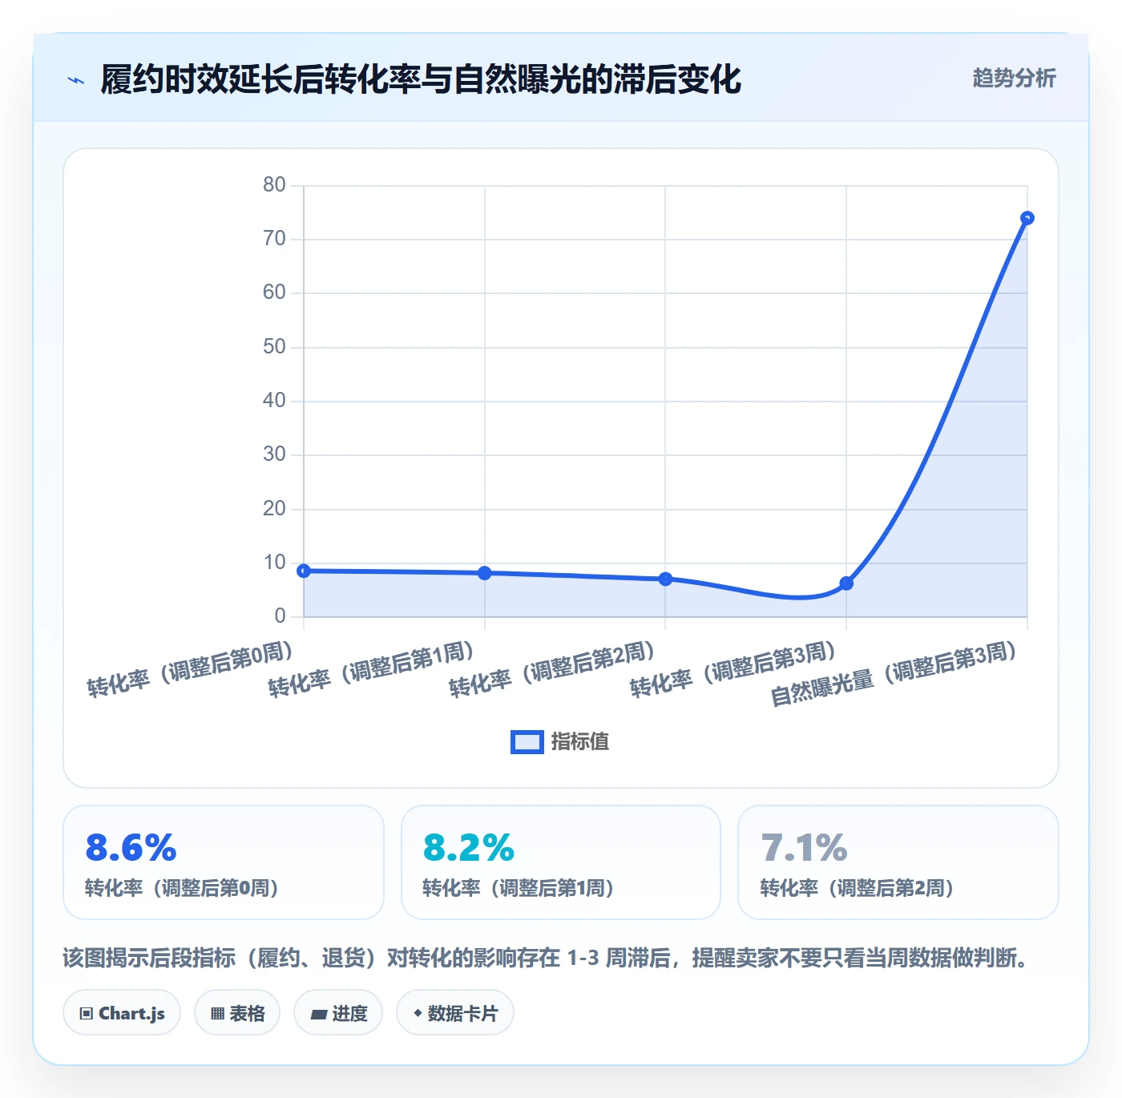
Task: Click the card caption under 7.1%
Action: click(x=857, y=888)
